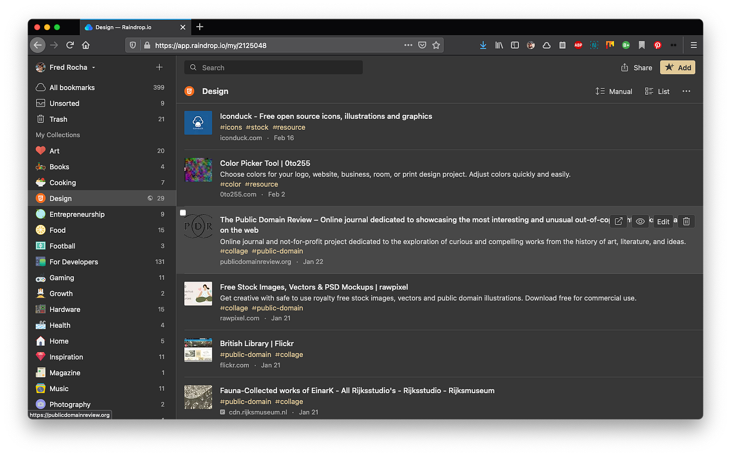Image resolution: width=731 pixels, height=456 pixels.
Task: Filter by #stock tag on Iconduck
Action: point(257,127)
